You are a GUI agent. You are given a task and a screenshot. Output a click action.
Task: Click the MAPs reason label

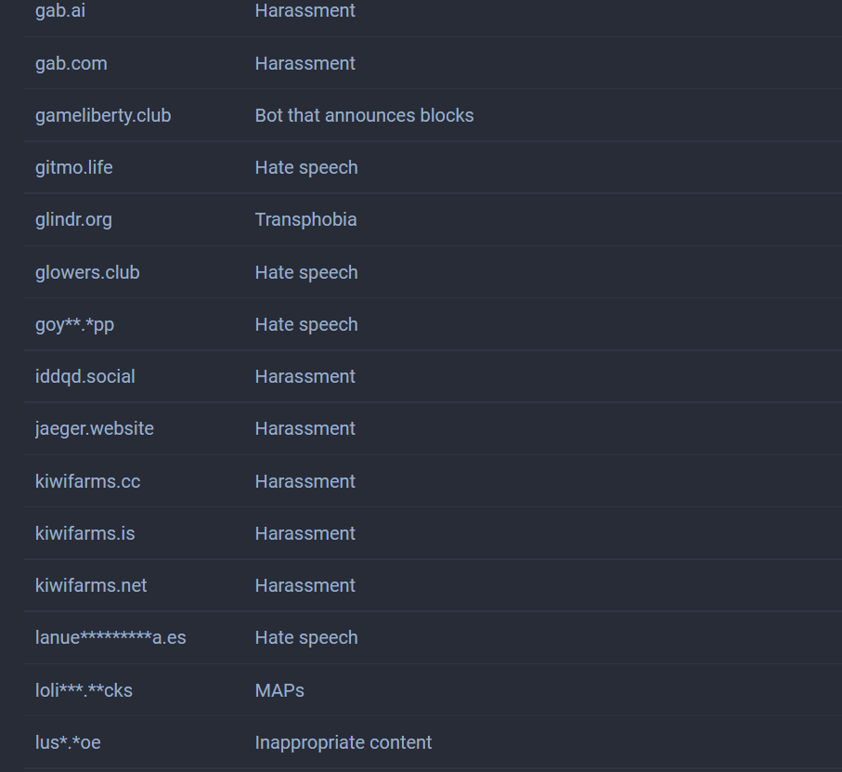(279, 690)
